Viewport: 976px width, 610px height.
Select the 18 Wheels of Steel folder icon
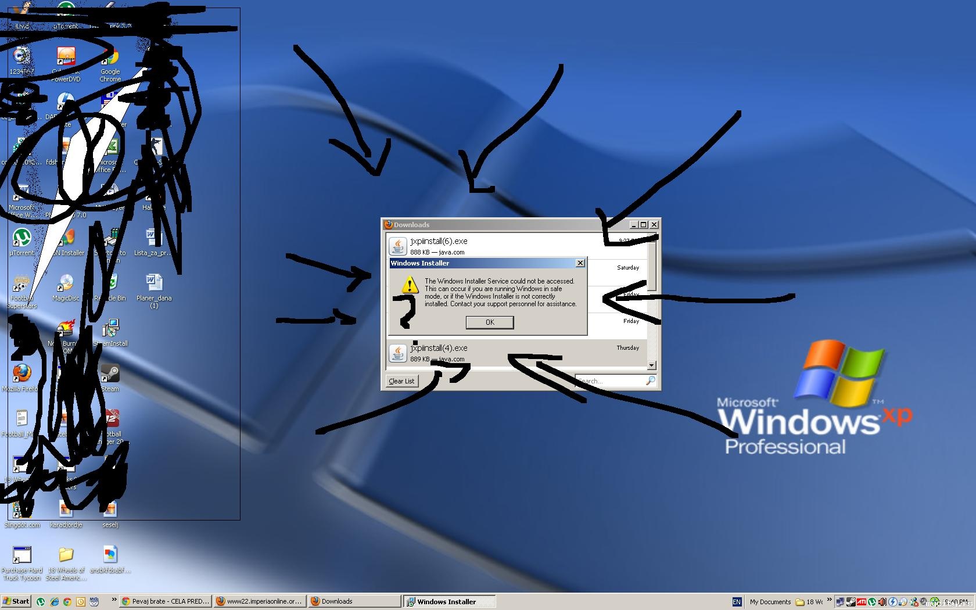66,563
